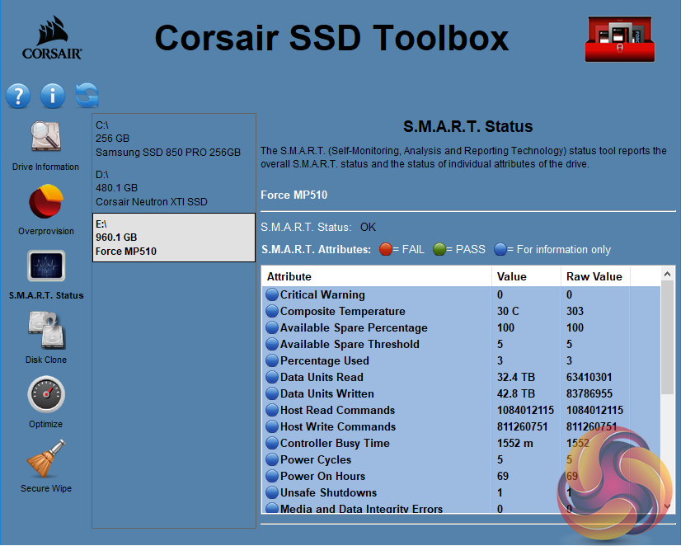Select the S.M.A.R.T. Status tool

click(x=46, y=266)
